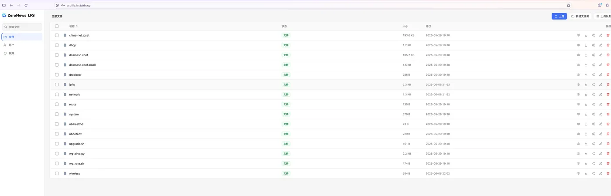The width and height of the screenshot is (611, 196).
Task: Click the 大小 column header
Action: point(405,26)
